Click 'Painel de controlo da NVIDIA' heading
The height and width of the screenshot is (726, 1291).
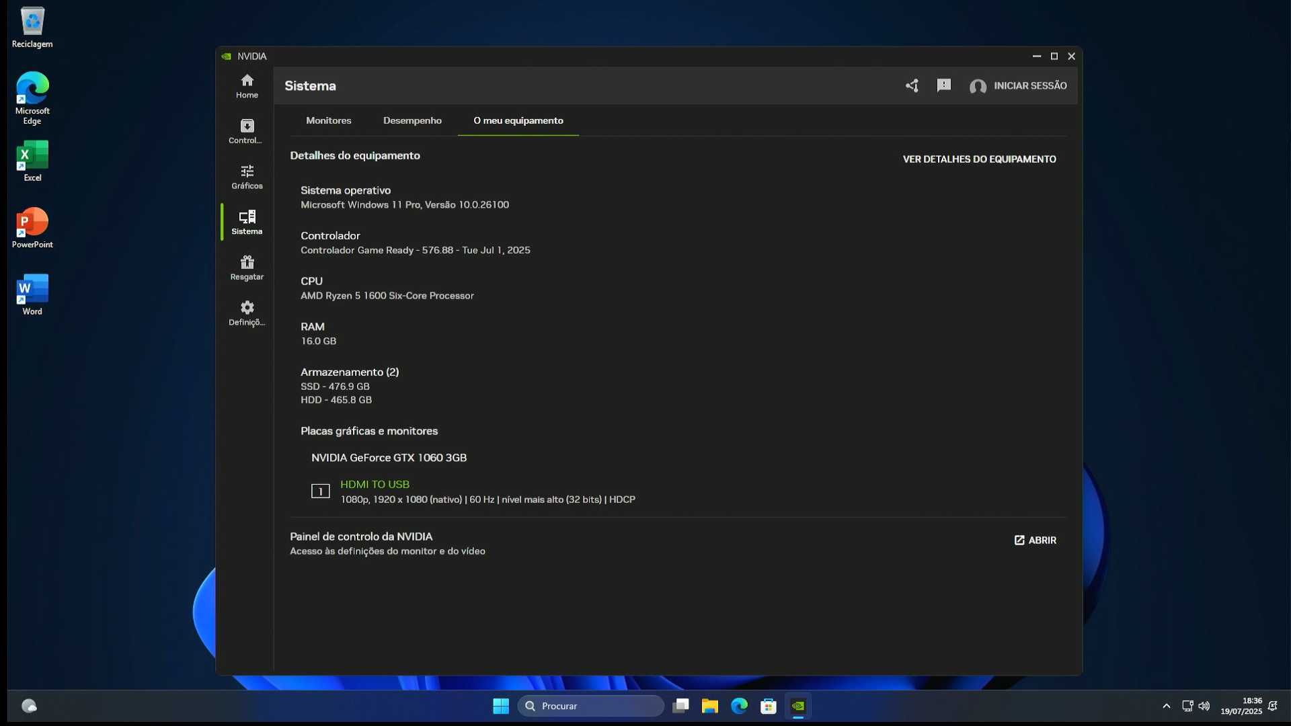pos(361,536)
